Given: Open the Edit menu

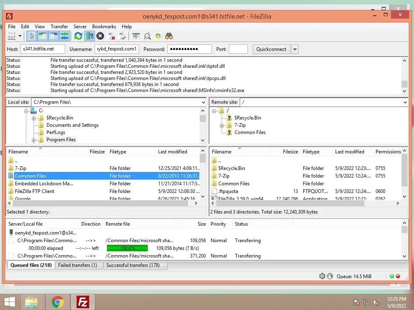Looking at the screenshot, I should pyautogui.click(x=25, y=27).
